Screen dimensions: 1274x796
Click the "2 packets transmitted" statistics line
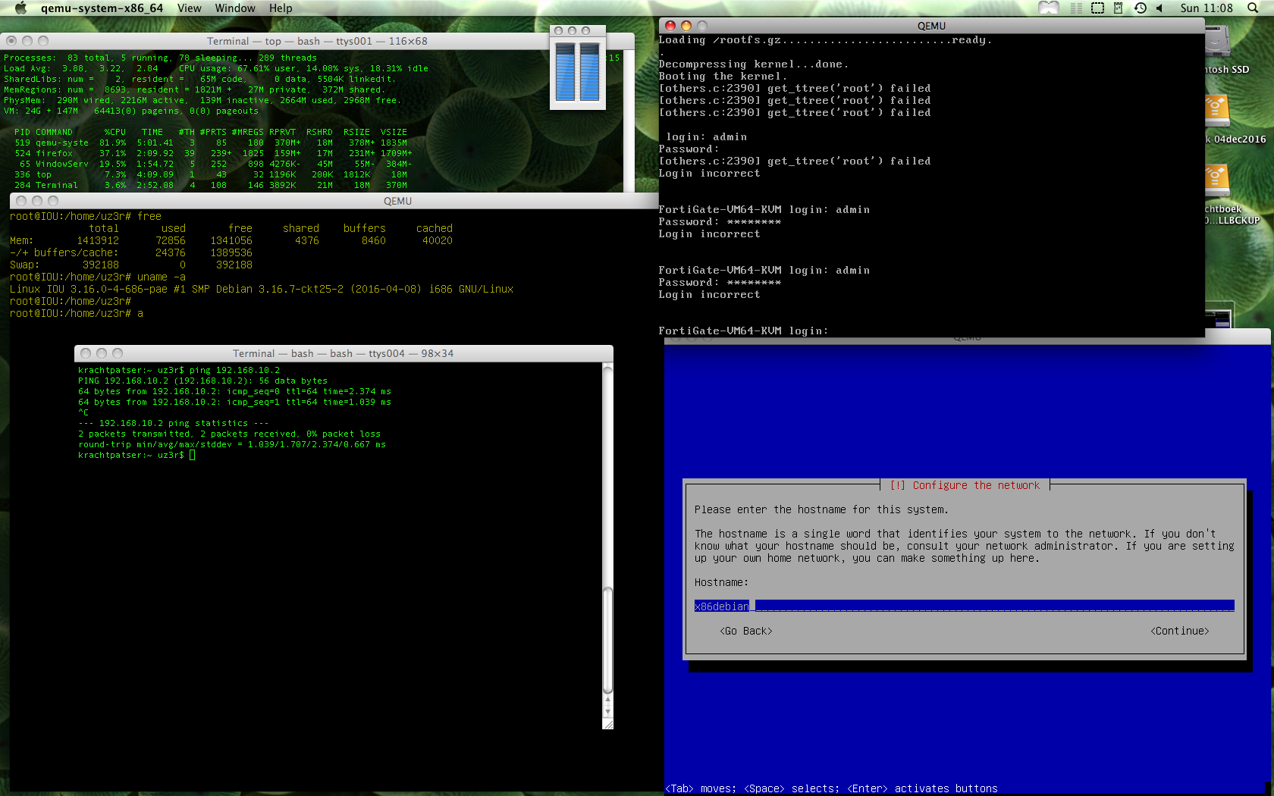tap(230, 434)
